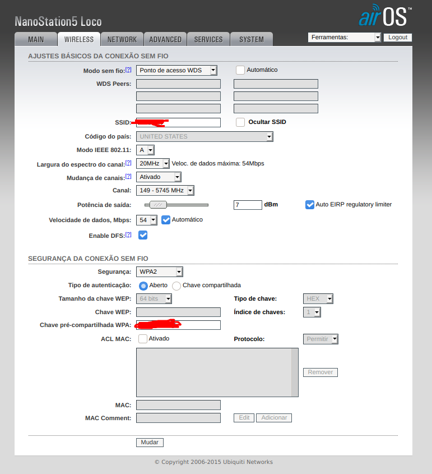Open channel width 20MHz dropdown
Viewport: 432px width, 474px height.
tap(153, 164)
